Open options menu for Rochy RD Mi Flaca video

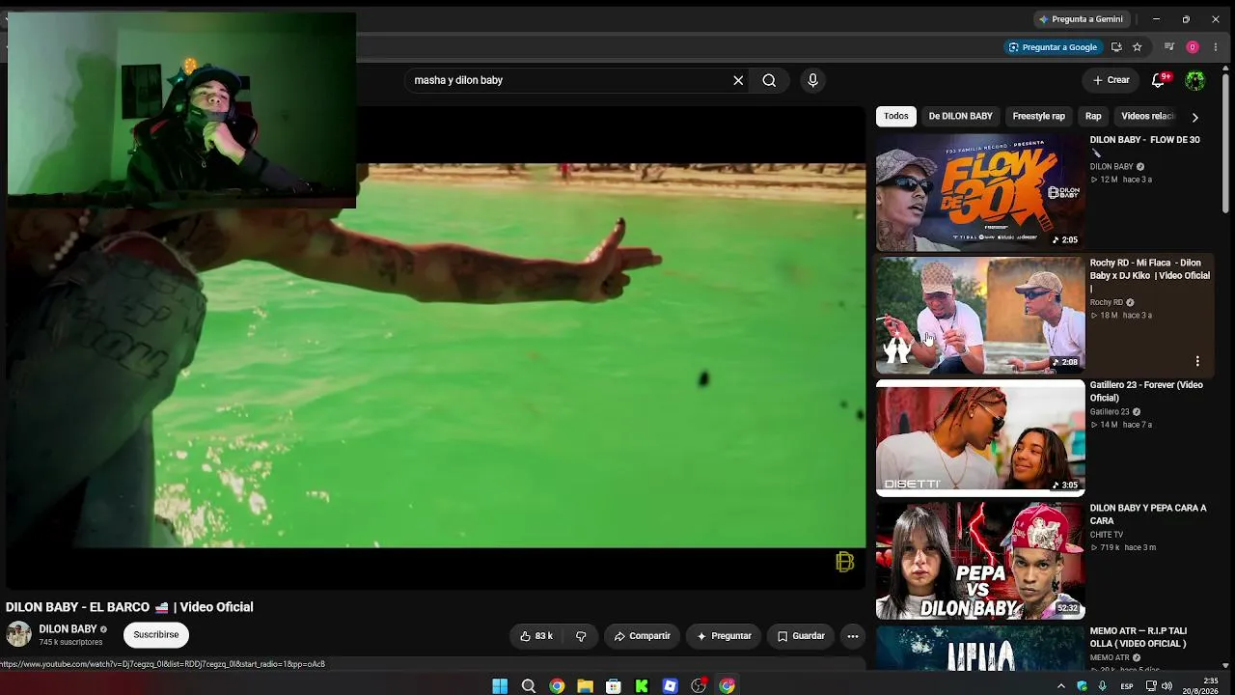[x=1197, y=361]
